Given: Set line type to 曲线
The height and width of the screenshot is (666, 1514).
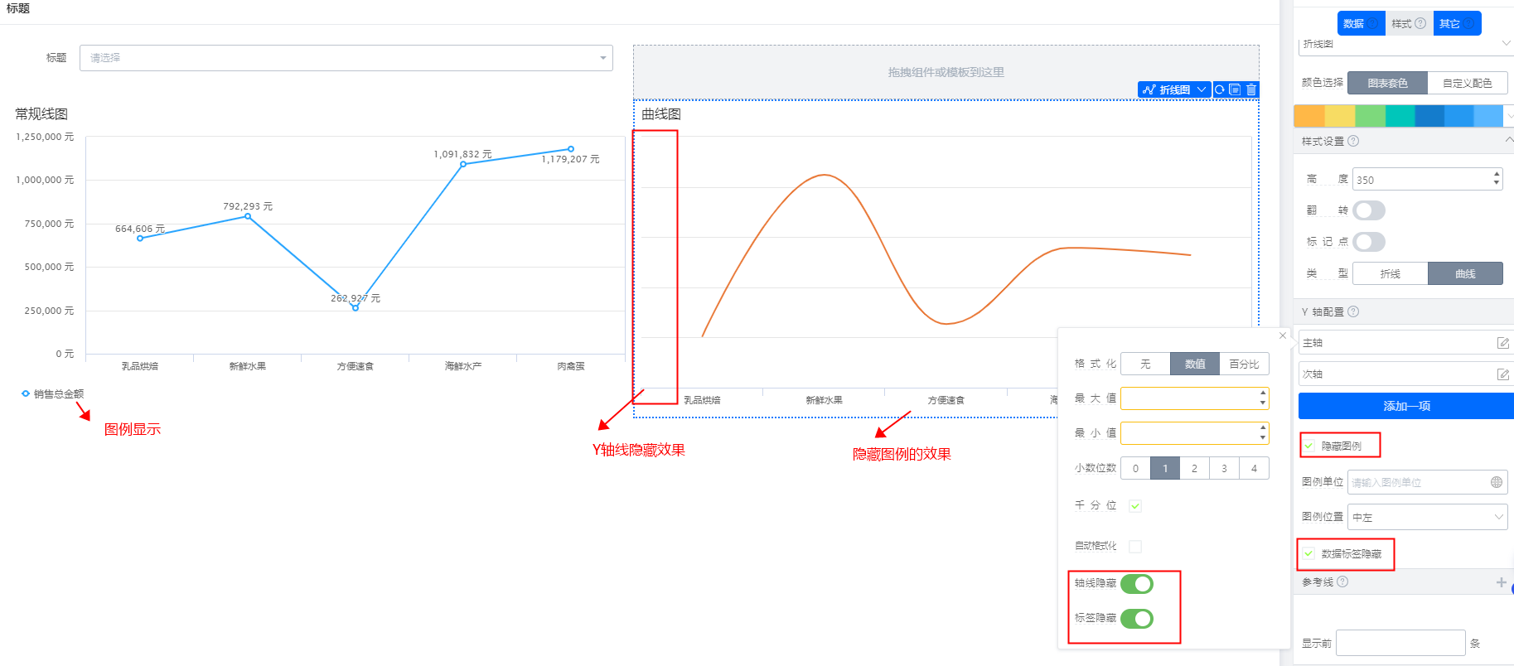Looking at the screenshot, I should click(x=1465, y=273).
